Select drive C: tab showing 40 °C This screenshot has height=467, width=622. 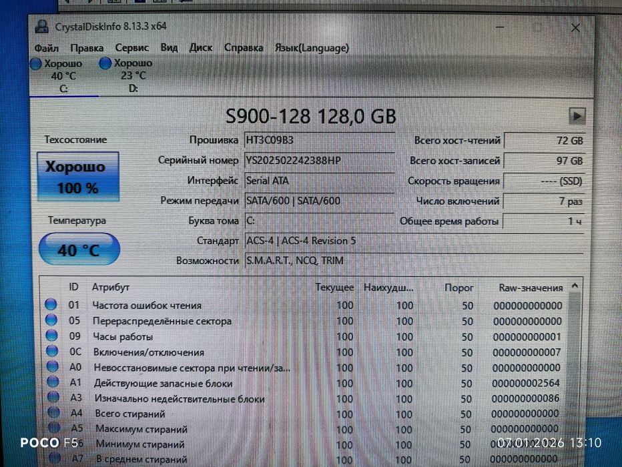63,76
